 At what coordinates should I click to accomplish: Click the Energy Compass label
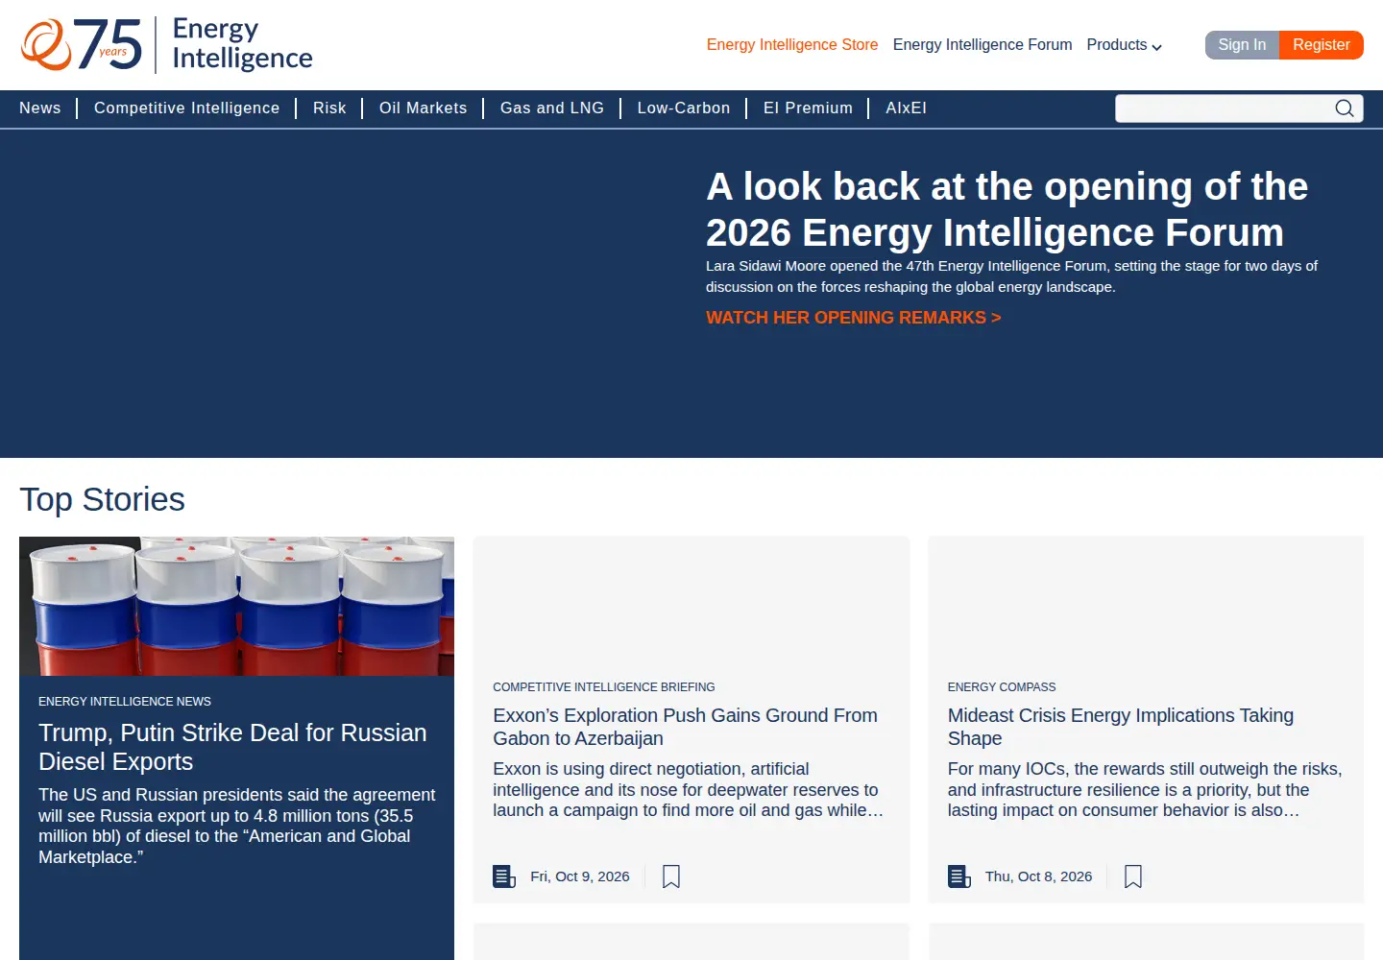[1002, 687]
